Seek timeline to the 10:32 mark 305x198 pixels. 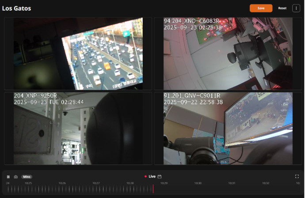click(265, 189)
